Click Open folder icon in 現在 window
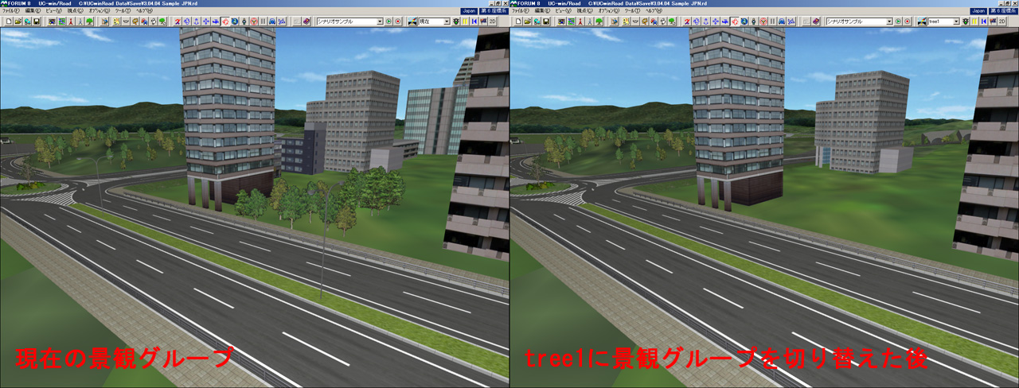 [18, 21]
